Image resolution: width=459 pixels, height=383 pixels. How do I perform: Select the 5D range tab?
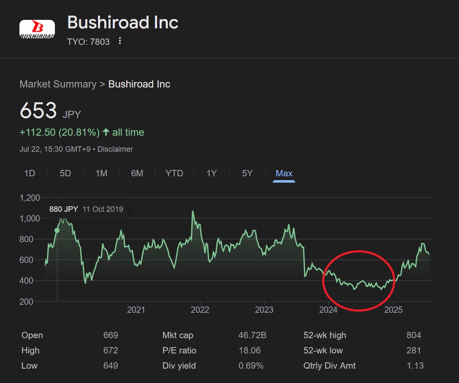(x=65, y=173)
